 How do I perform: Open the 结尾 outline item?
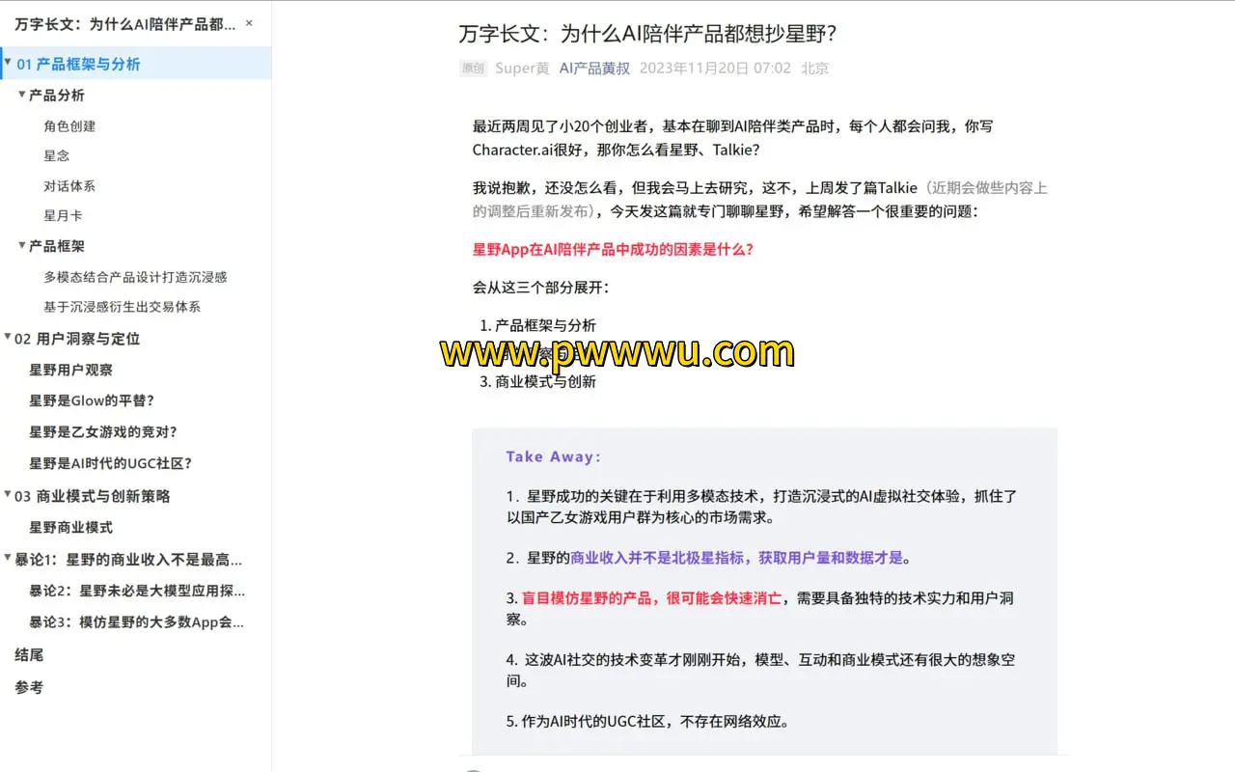pos(29,655)
